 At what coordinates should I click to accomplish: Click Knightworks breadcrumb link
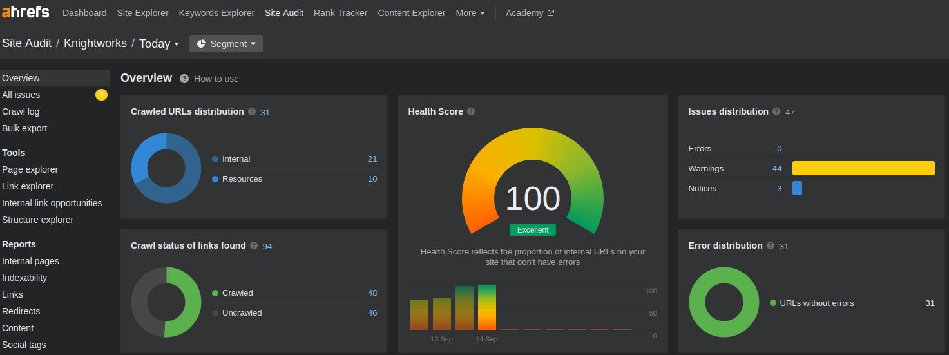(95, 43)
